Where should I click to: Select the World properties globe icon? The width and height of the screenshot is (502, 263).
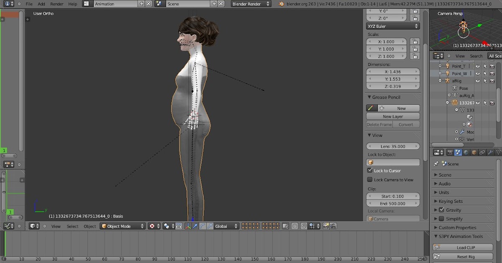click(466, 152)
